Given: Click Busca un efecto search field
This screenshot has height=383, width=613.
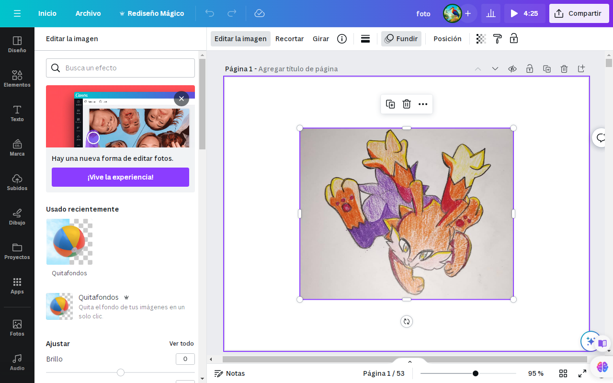Looking at the screenshot, I should [121, 68].
